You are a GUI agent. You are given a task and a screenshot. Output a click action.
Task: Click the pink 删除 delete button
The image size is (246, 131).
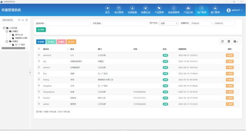point(61,42)
